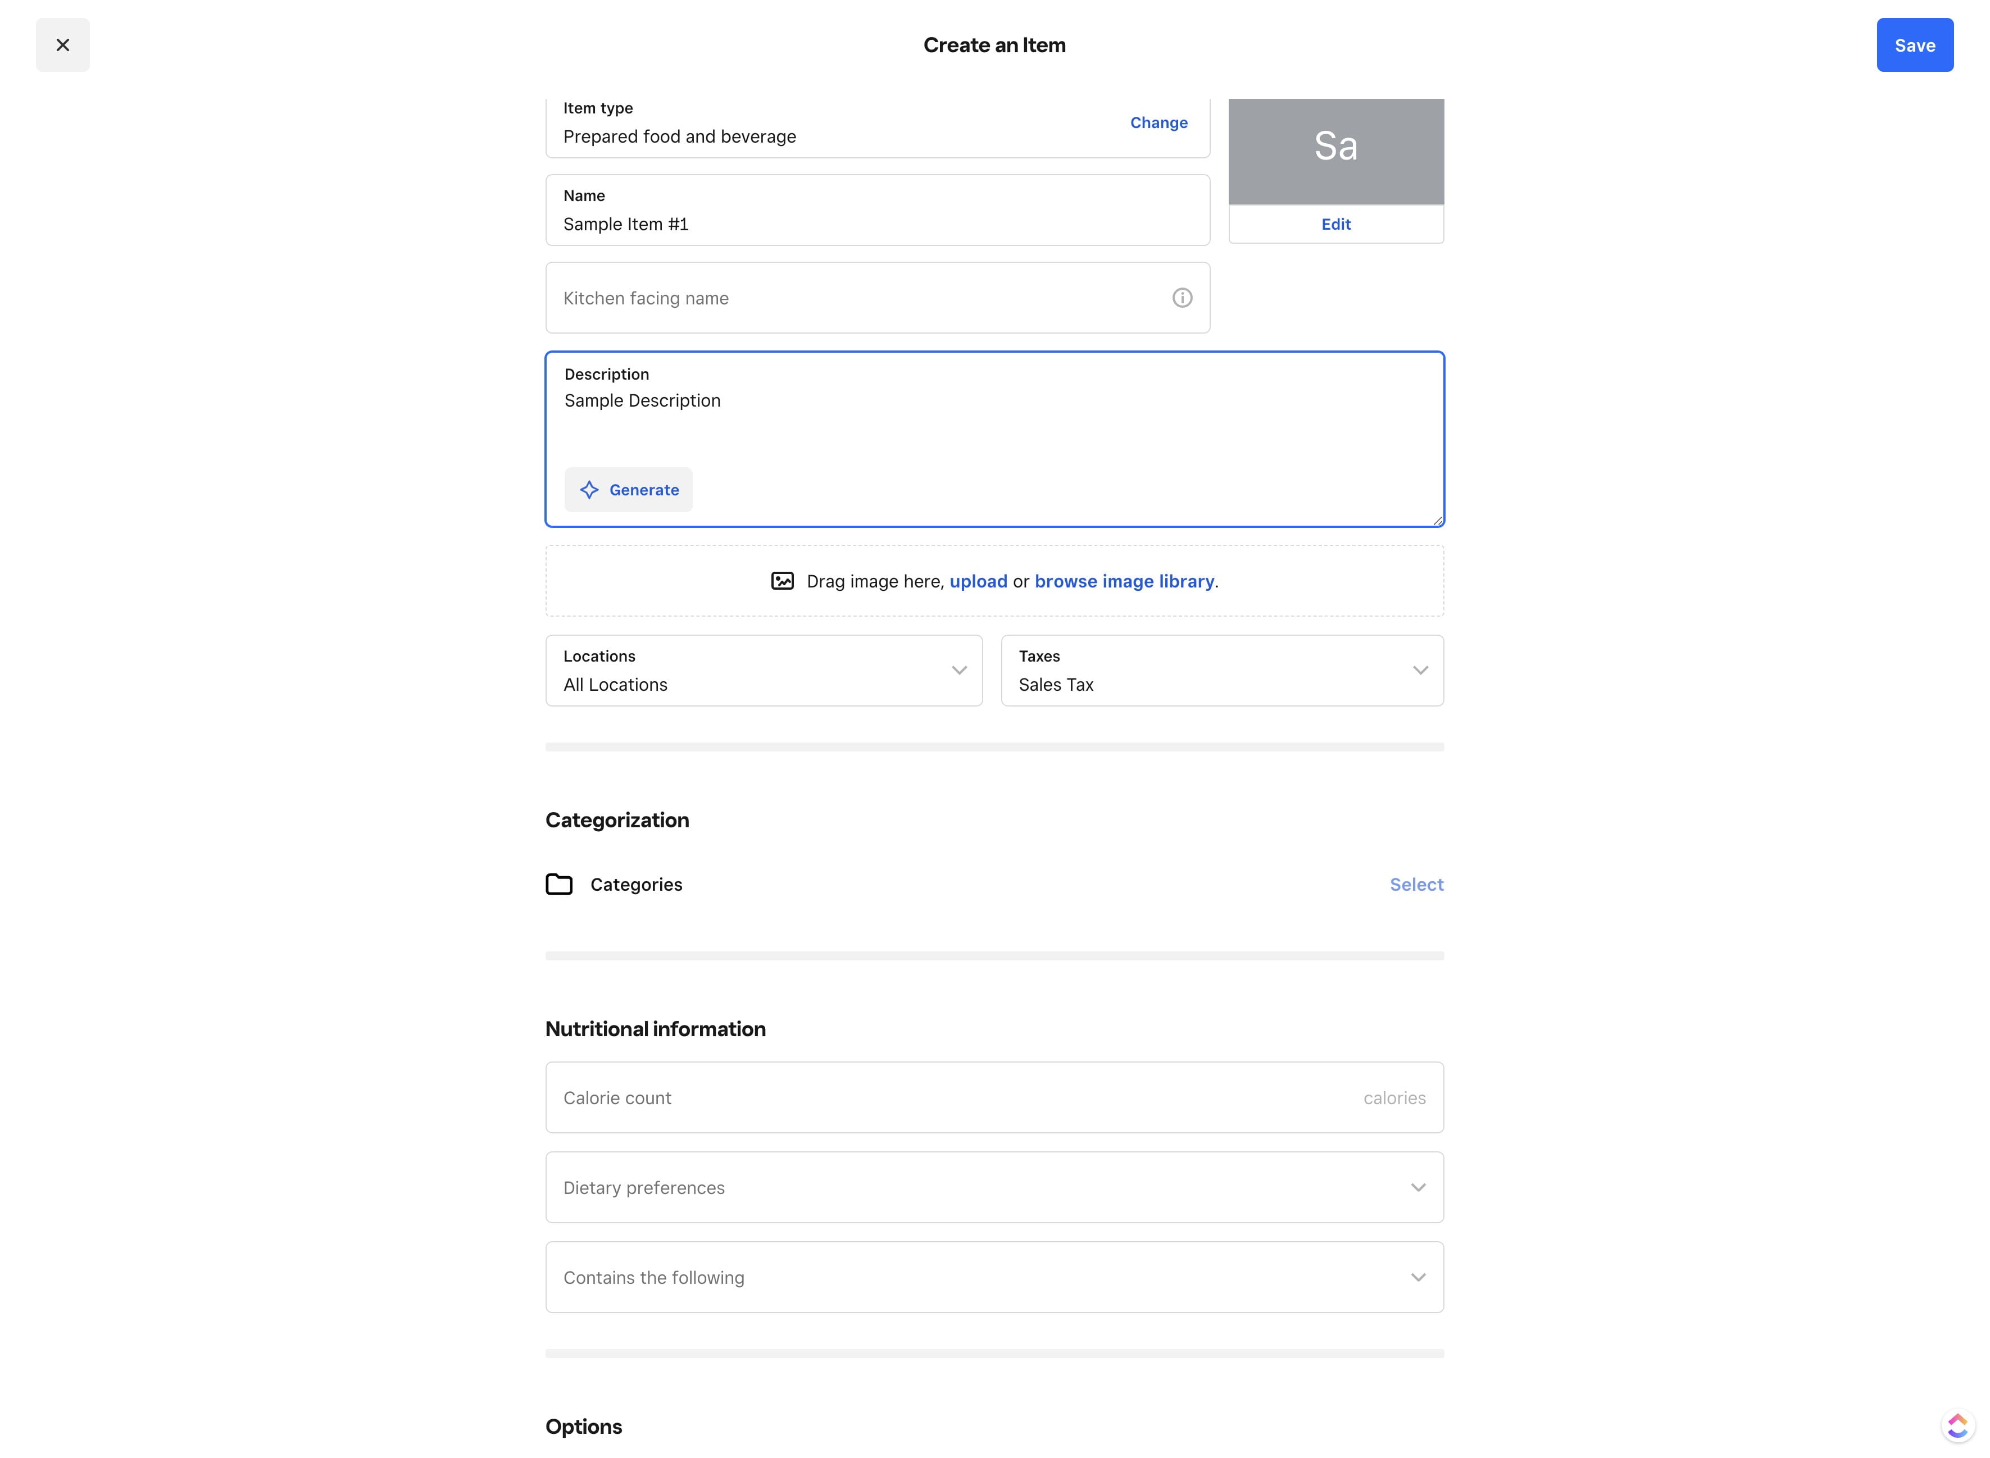Open the browse image library link
This screenshot has height=1458, width=1990.
[x=1124, y=582]
